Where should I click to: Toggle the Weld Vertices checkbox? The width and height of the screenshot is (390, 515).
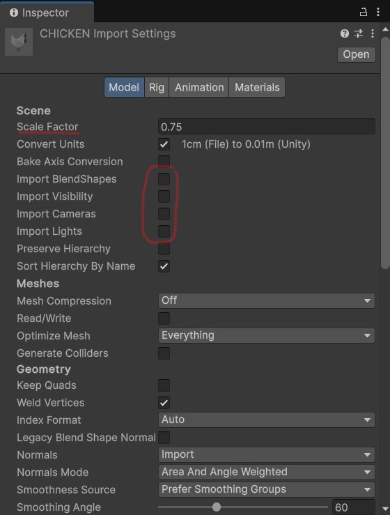pyautogui.click(x=164, y=403)
